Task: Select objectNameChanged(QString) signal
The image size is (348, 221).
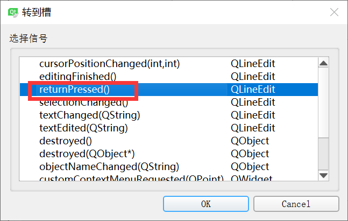Action: [109, 166]
